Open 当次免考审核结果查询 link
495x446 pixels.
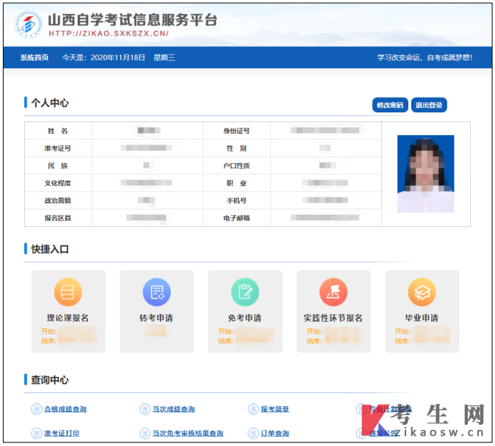point(188,433)
